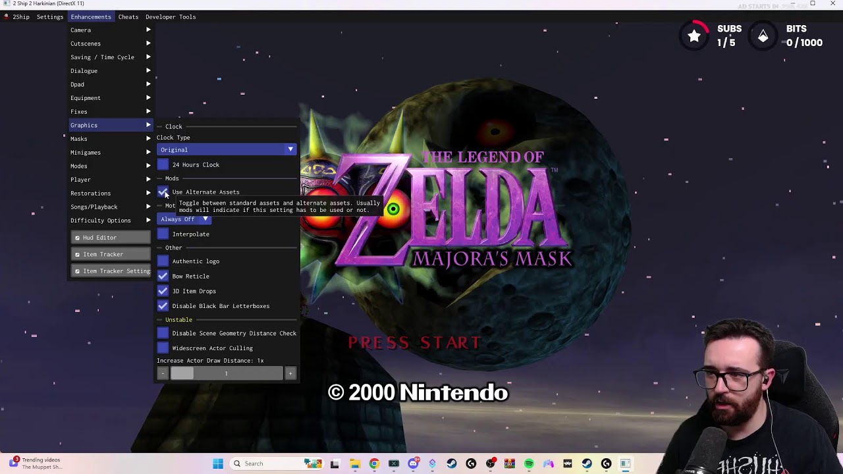Open the 2Ship menu
Image resolution: width=843 pixels, height=474 pixels.
[21, 16]
